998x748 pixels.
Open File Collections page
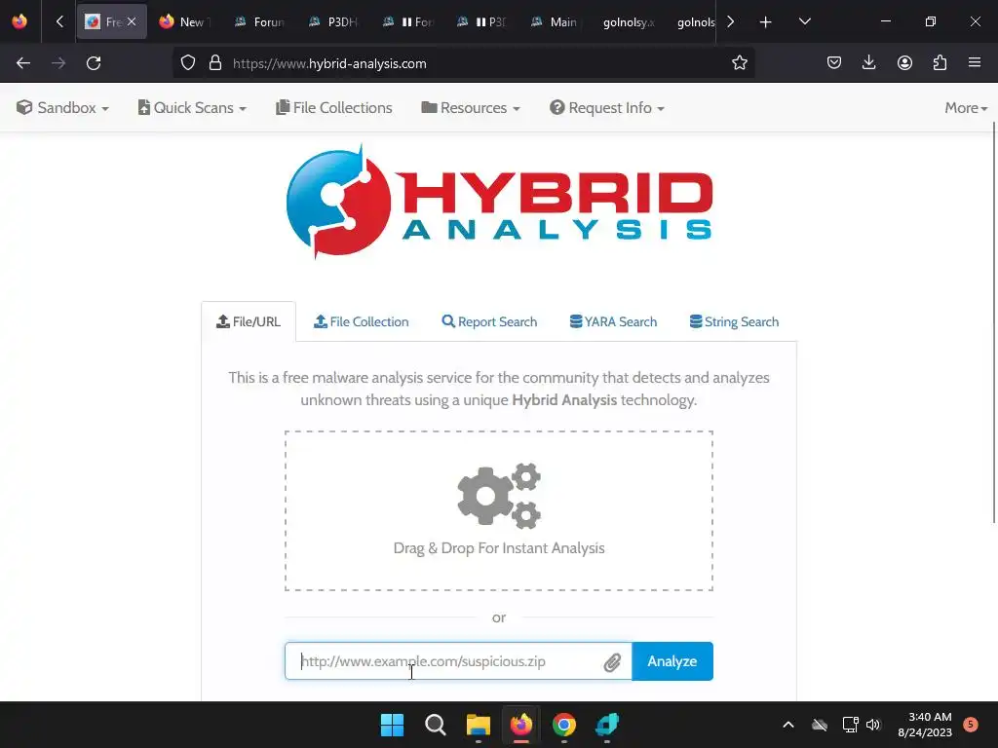point(333,107)
